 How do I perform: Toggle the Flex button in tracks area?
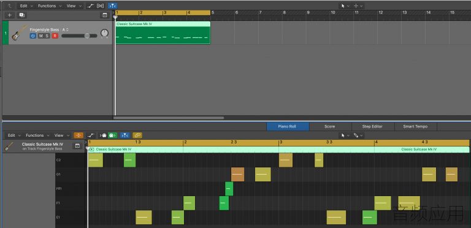[x=101, y=6]
